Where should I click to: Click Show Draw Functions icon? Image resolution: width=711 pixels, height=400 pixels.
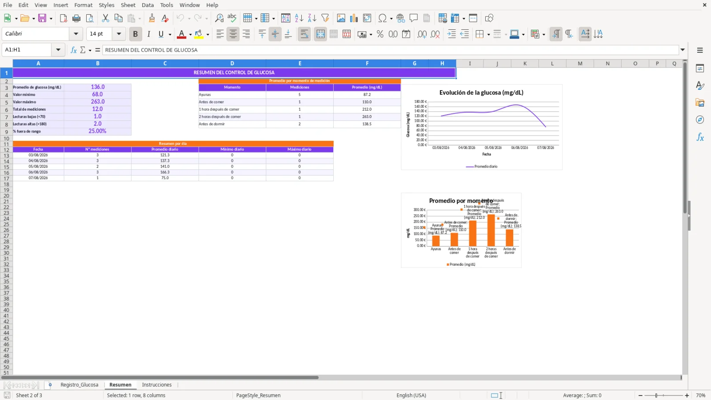[489, 18]
